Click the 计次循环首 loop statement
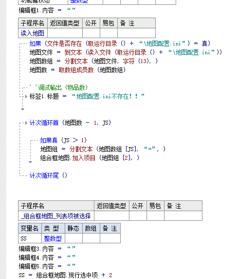Viewport: 237px width, 279px height. [x=70, y=123]
